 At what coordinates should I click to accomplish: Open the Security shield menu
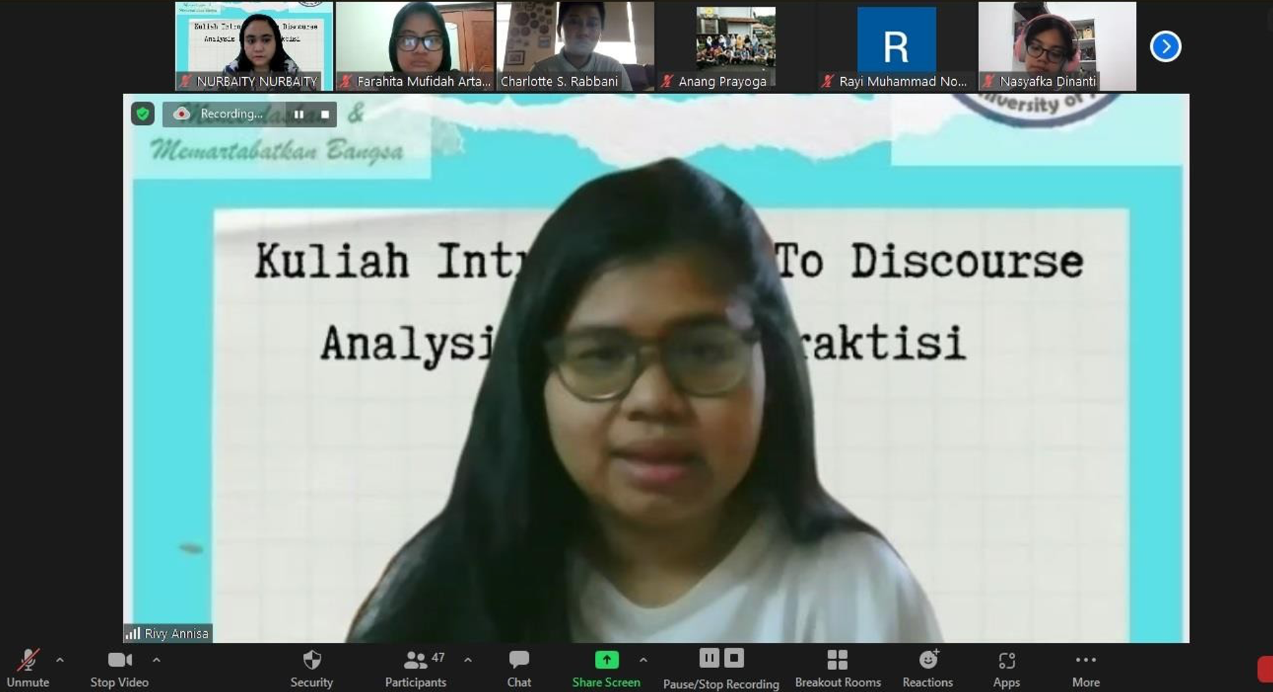(x=311, y=668)
